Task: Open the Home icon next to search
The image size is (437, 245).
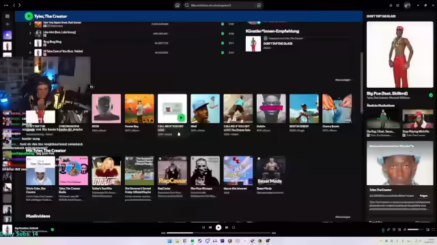Action: [178, 5]
